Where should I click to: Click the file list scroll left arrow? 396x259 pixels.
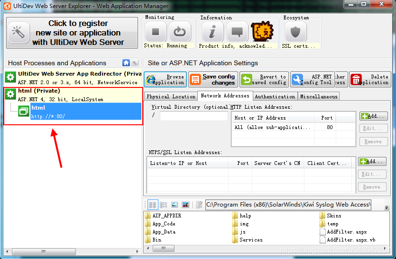148,249
